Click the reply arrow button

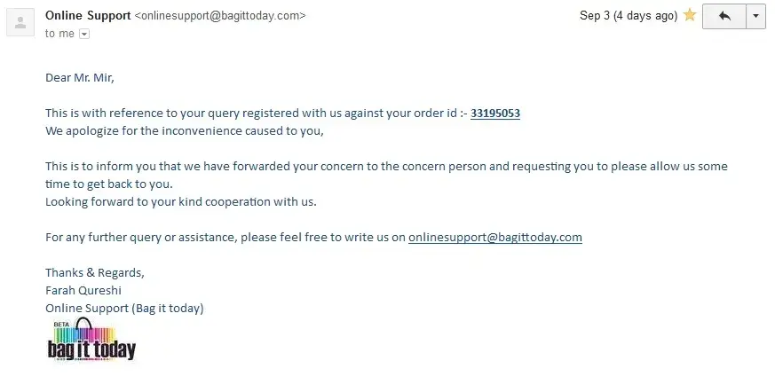pos(724,16)
